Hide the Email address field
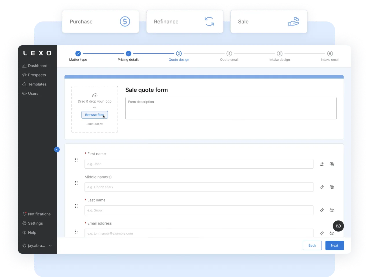Screen dimensions: 369x277 332,233
